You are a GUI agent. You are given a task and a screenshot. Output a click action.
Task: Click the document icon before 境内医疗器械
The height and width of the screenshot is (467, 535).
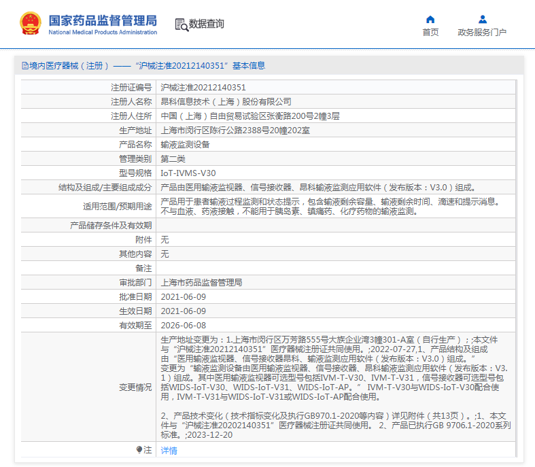click(x=24, y=66)
